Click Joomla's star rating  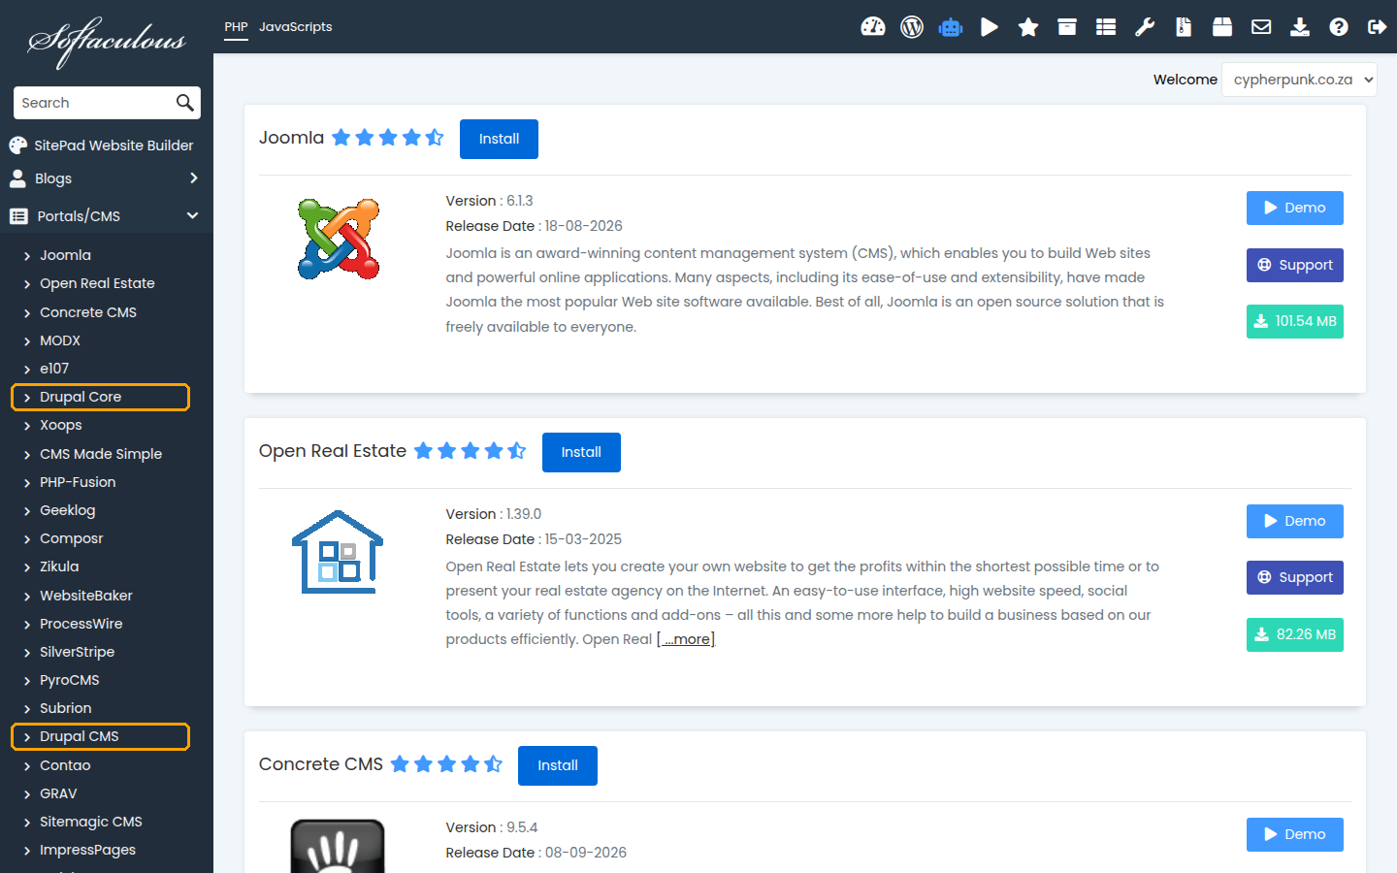387,138
